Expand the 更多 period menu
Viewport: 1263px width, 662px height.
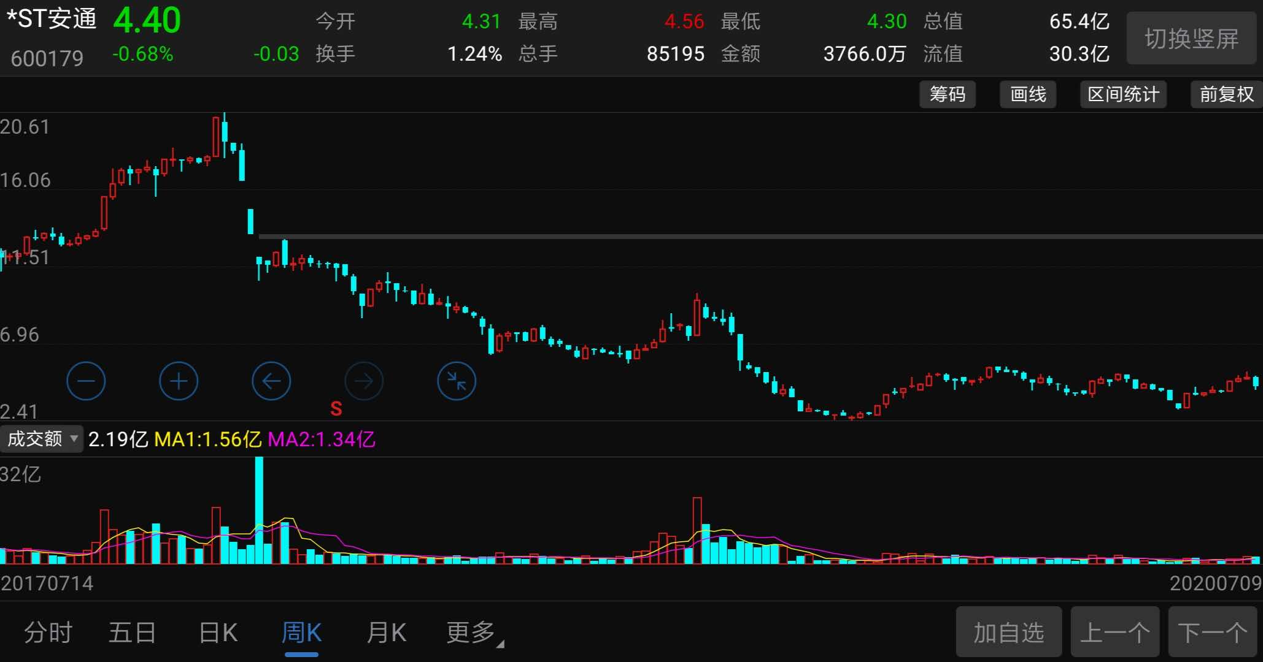pyautogui.click(x=474, y=633)
